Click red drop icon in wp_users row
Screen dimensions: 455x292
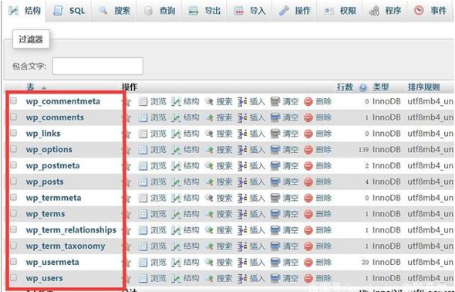click(308, 278)
